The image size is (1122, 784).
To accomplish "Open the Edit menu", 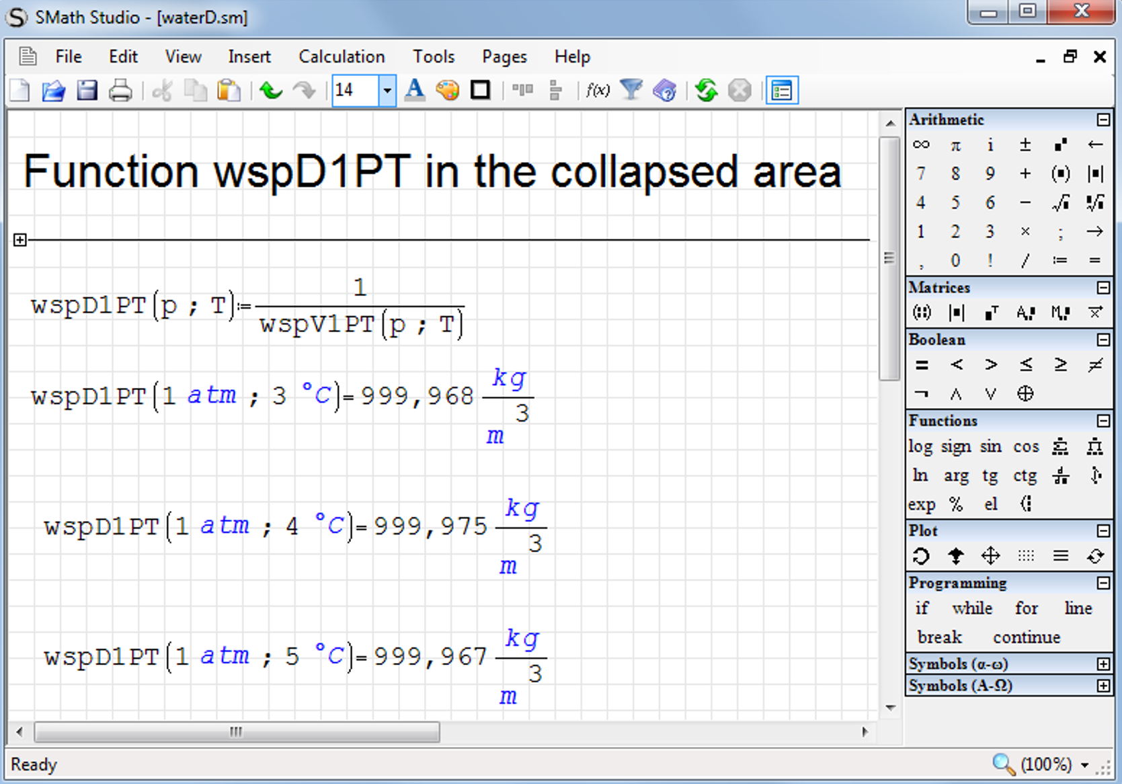I will tap(124, 56).
